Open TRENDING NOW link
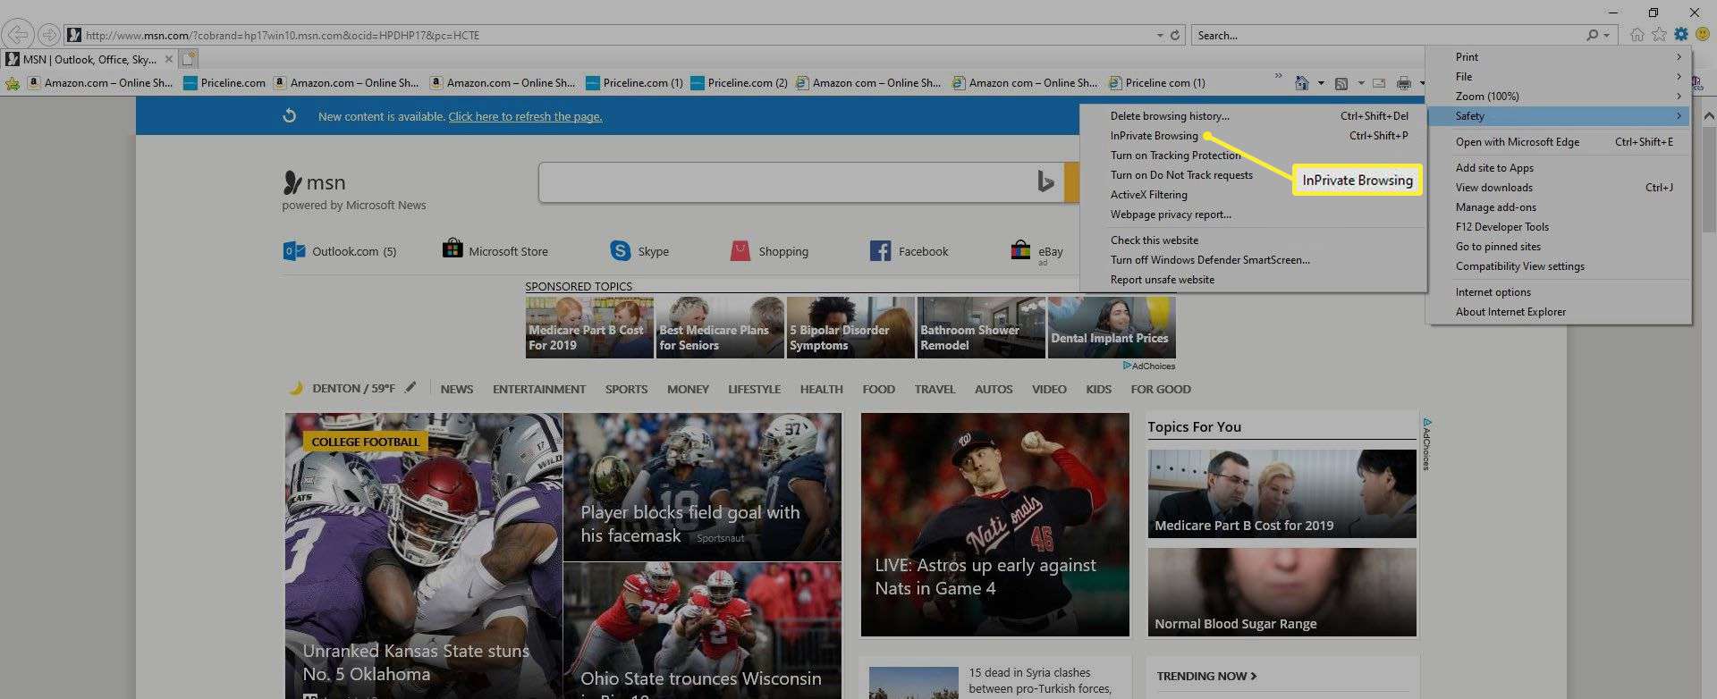The image size is (1717, 699). pyautogui.click(x=1206, y=677)
